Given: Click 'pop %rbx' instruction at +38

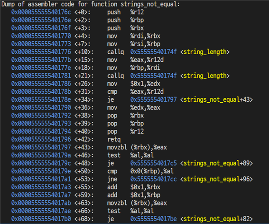Looking at the screenshot, I should tap(125, 116).
